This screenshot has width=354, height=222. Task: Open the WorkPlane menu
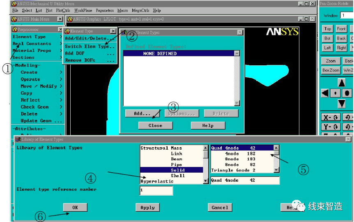83,10
